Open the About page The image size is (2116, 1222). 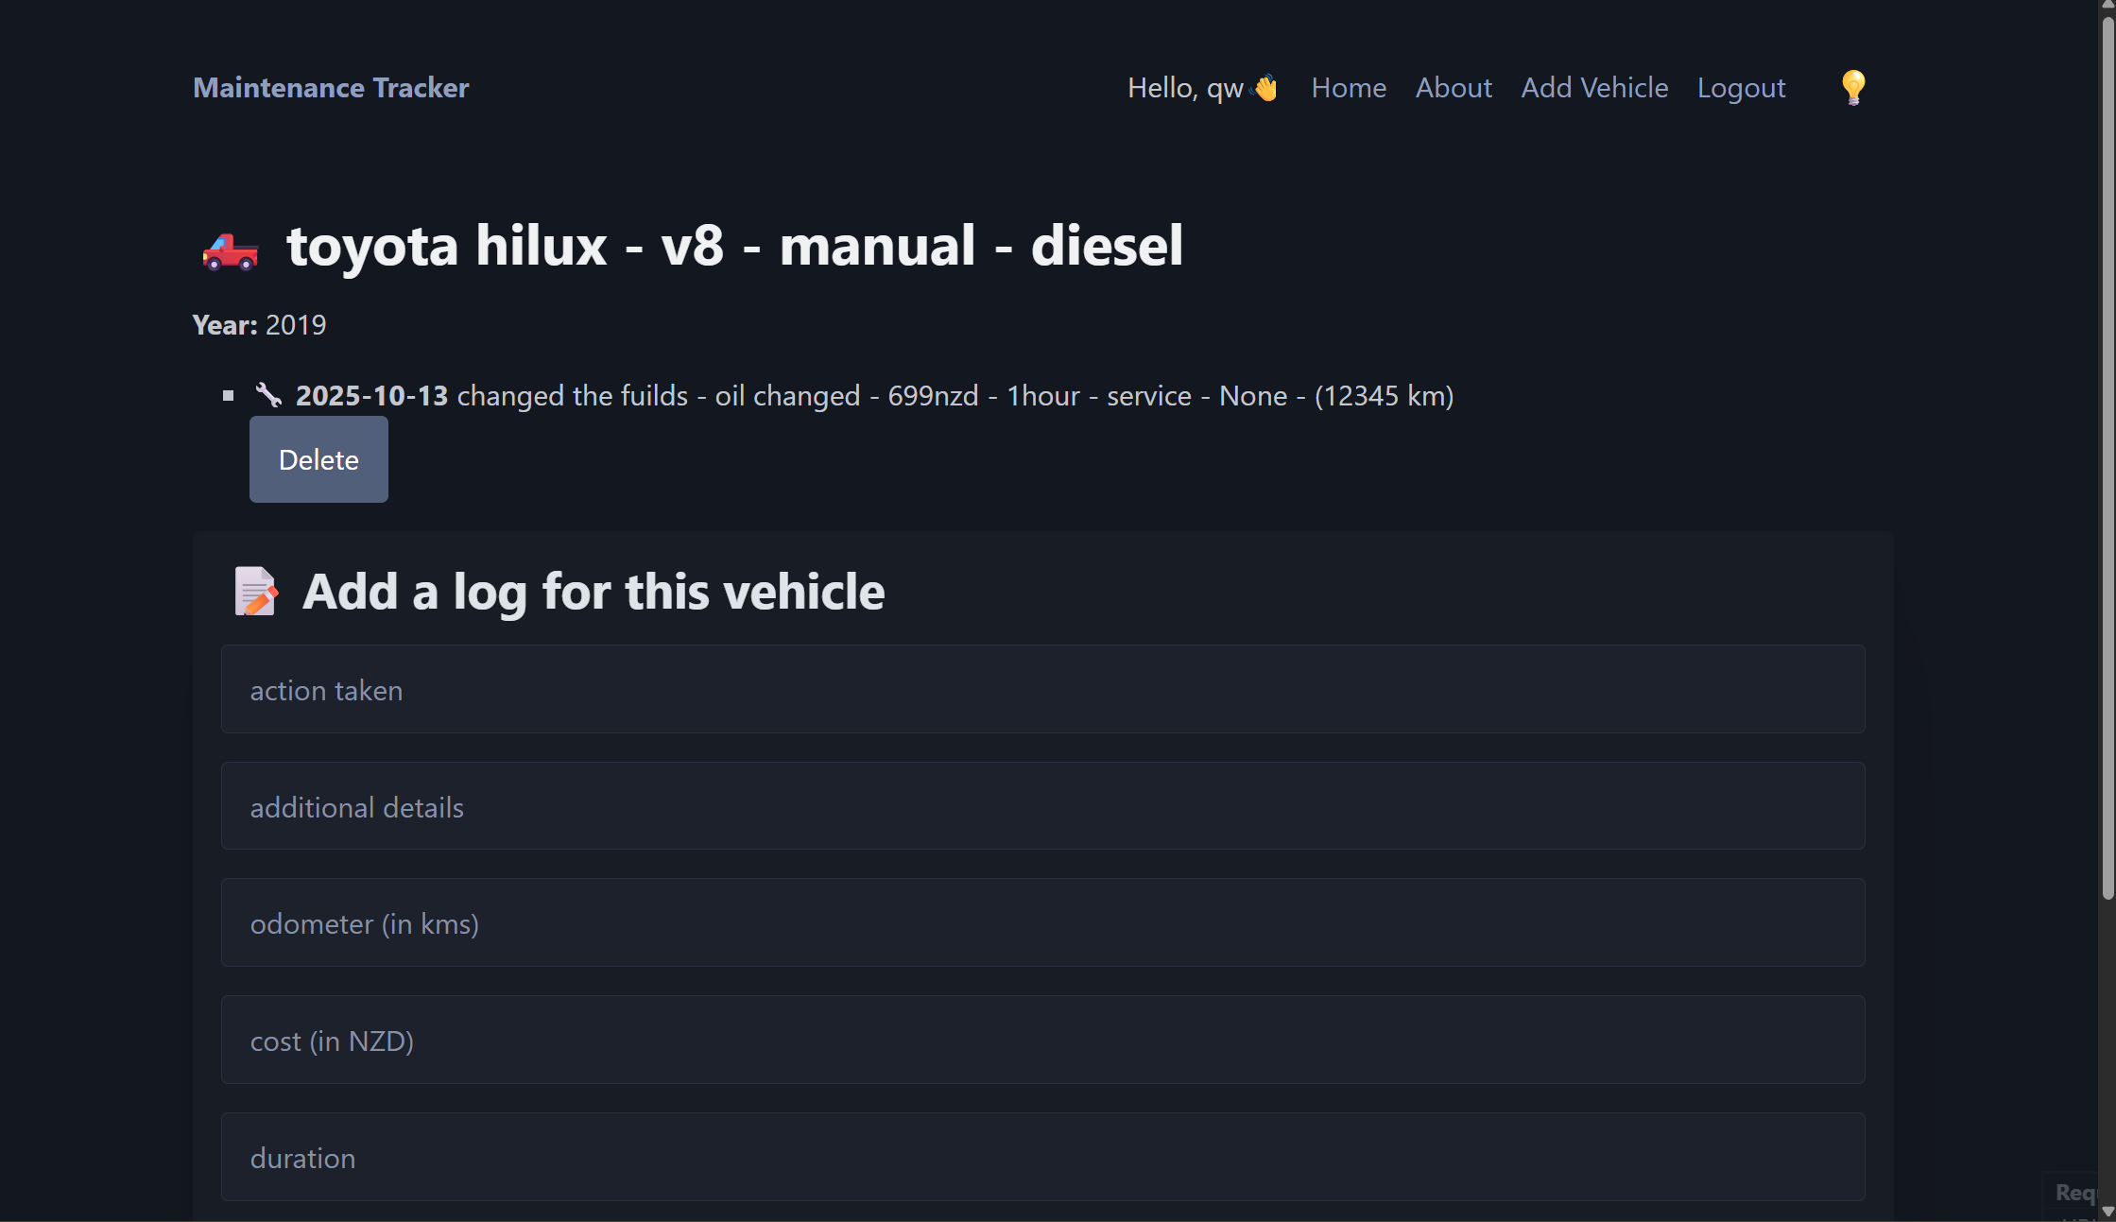coord(1454,88)
